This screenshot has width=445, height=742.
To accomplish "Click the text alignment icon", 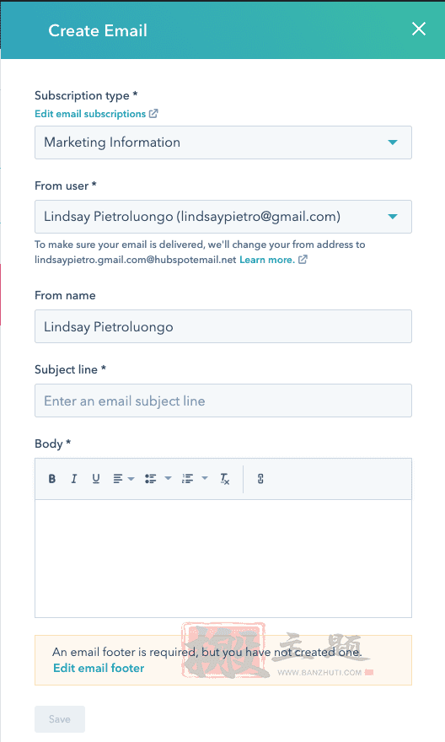I will [x=118, y=479].
